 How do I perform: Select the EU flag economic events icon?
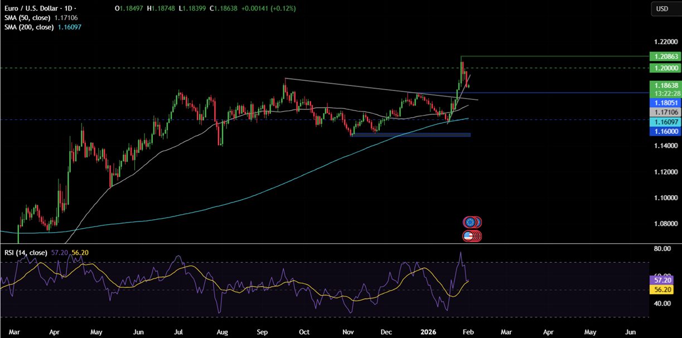point(471,222)
